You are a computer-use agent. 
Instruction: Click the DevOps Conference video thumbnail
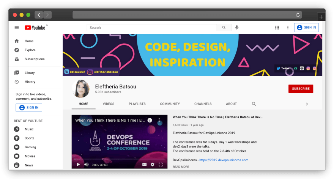[x=120, y=142]
